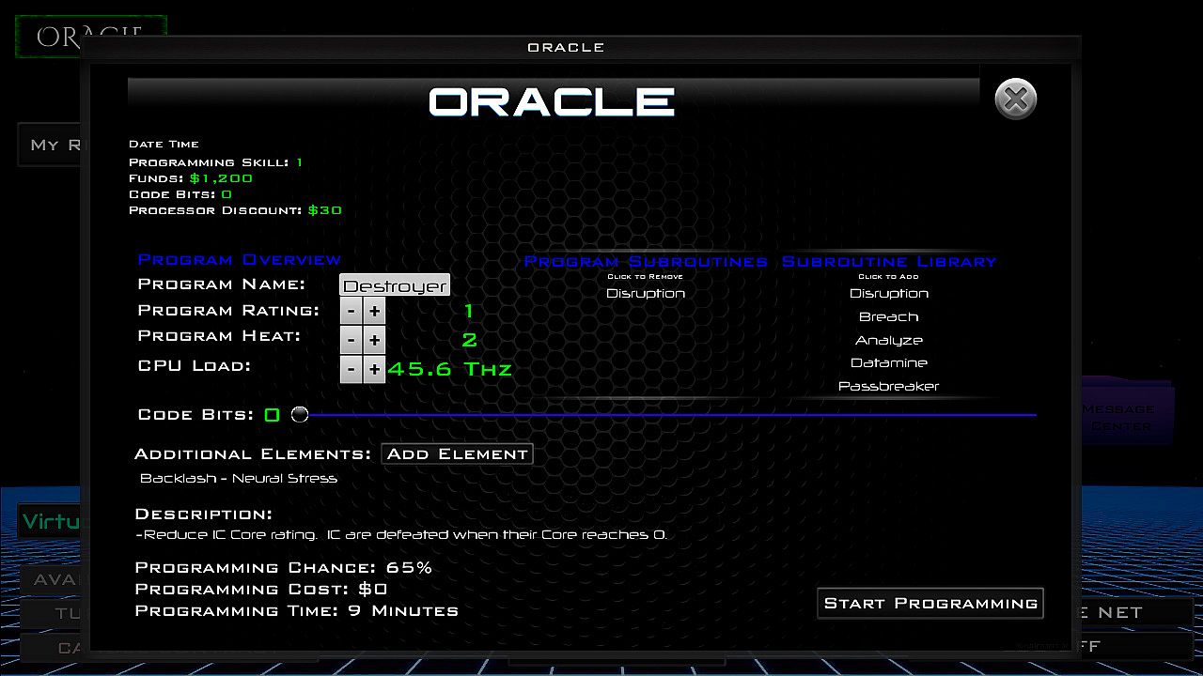Decrease Program Rating with minus button
The height and width of the screenshot is (676, 1203).
[351, 312]
